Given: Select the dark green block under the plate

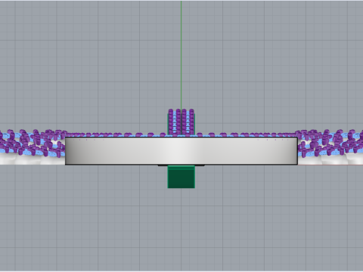Looking at the screenshot, I should (x=181, y=177).
